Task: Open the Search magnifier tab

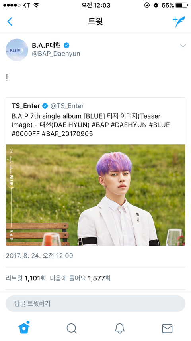Action: (x=72, y=328)
